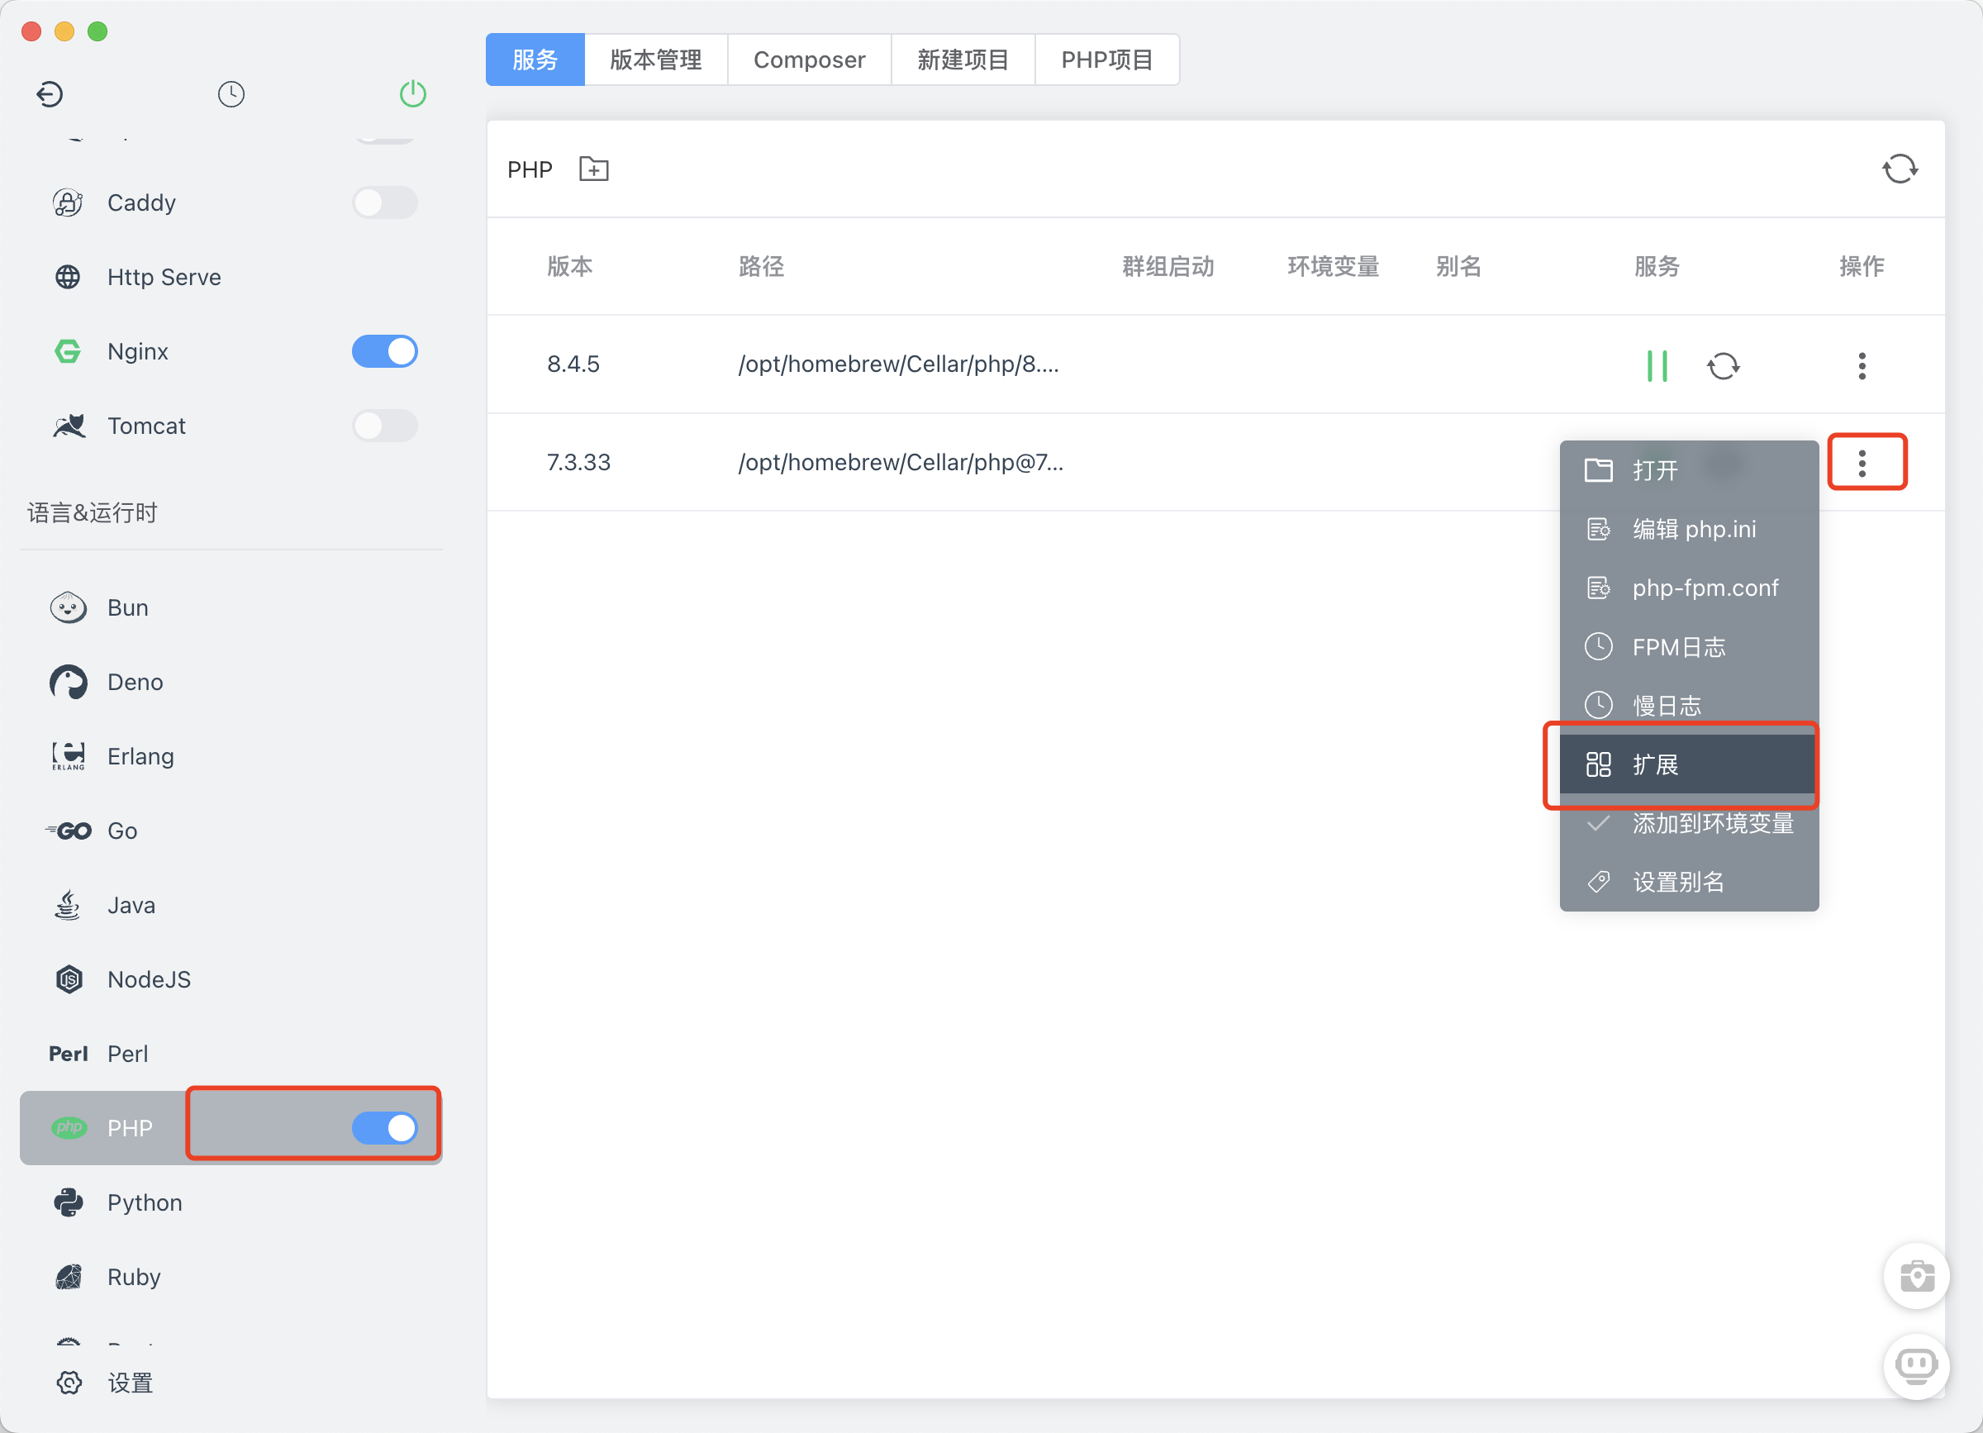This screenshot has height=1433, width=1983.
Task: Choose 编辑 php.ini from context menu
Action: (x=1693, y=529)
